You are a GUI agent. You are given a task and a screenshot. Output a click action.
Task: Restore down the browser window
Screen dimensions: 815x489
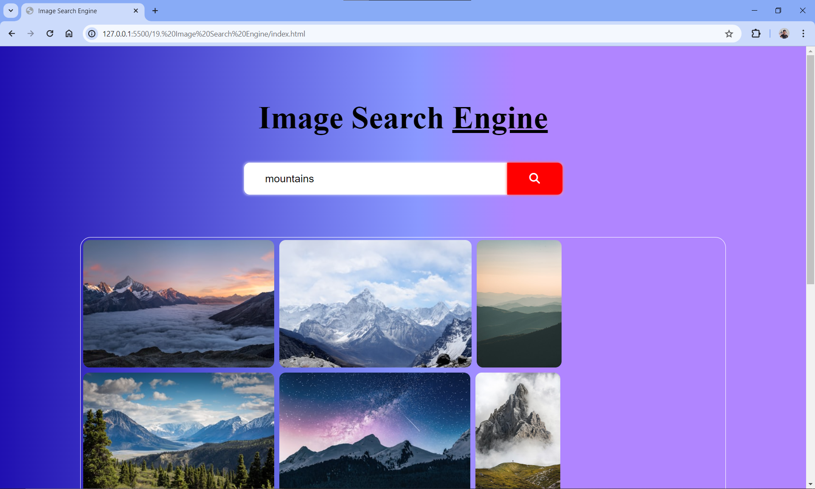pos(778,11)
